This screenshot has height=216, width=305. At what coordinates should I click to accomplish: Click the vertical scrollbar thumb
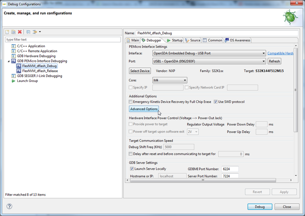296,90
